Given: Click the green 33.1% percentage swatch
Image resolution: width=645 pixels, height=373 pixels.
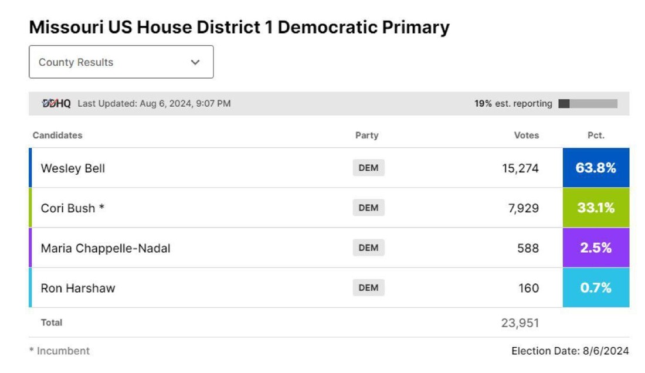Looking at the screenshot, I should 596,208.
